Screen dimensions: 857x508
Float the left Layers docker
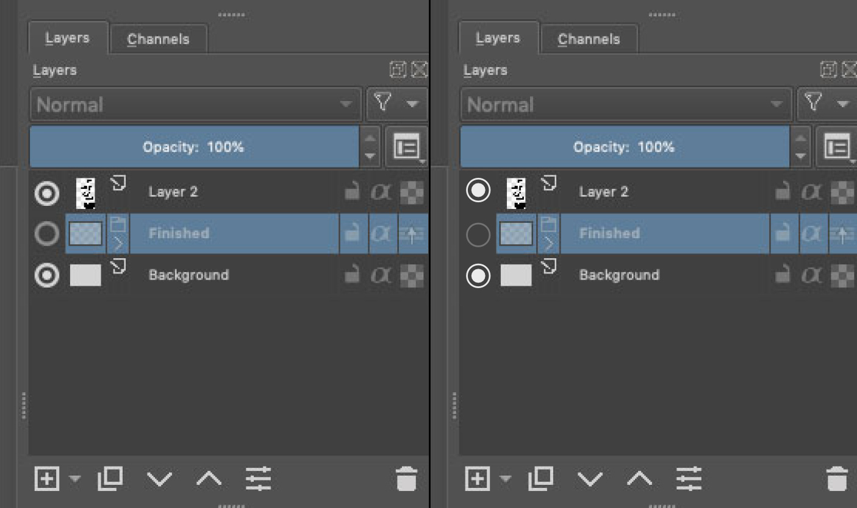click(x=398, y=70)
